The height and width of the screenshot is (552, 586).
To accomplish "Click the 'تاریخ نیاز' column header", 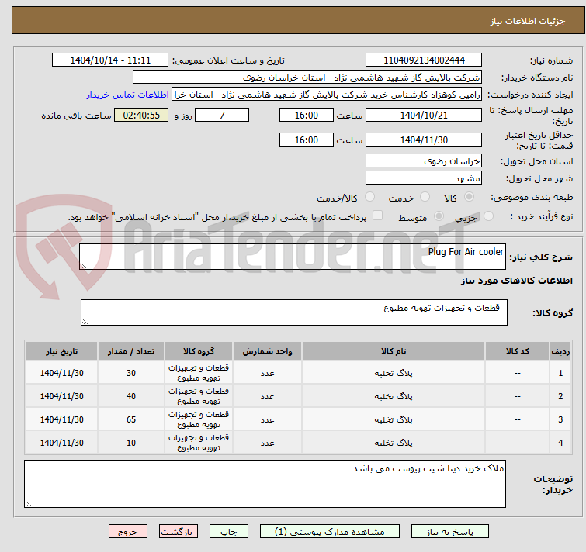I will pos(61,351).
